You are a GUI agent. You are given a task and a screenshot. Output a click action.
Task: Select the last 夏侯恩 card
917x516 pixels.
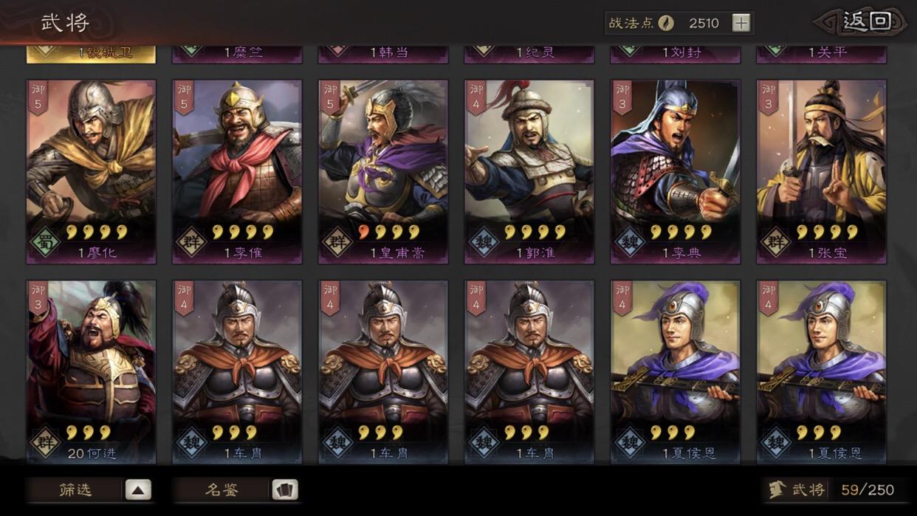(x=822, y=372)
